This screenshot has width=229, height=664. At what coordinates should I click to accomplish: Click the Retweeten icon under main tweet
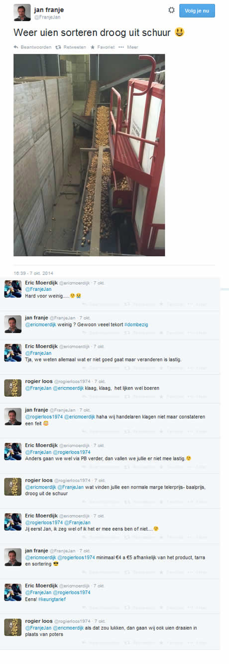58,47
